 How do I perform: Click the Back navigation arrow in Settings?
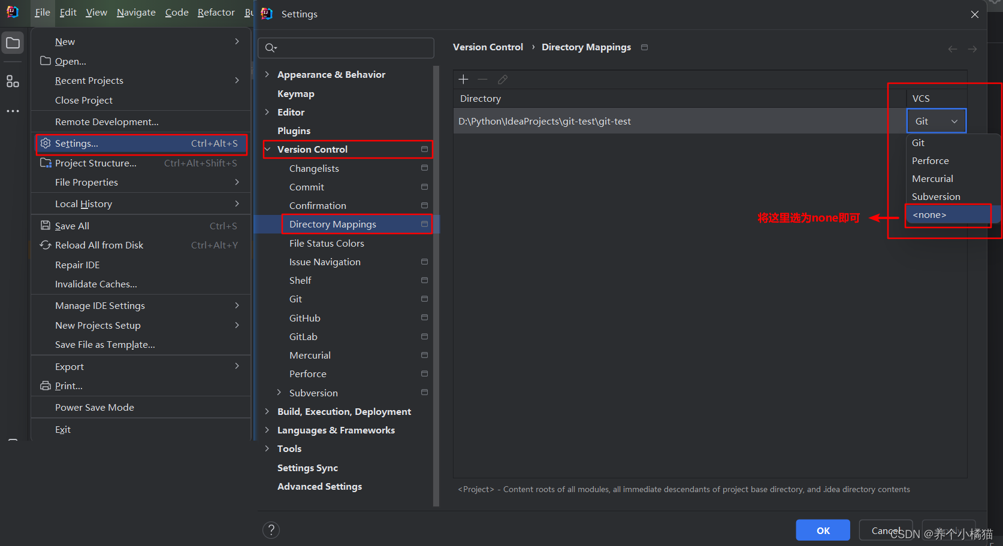(x=952, y=49)
